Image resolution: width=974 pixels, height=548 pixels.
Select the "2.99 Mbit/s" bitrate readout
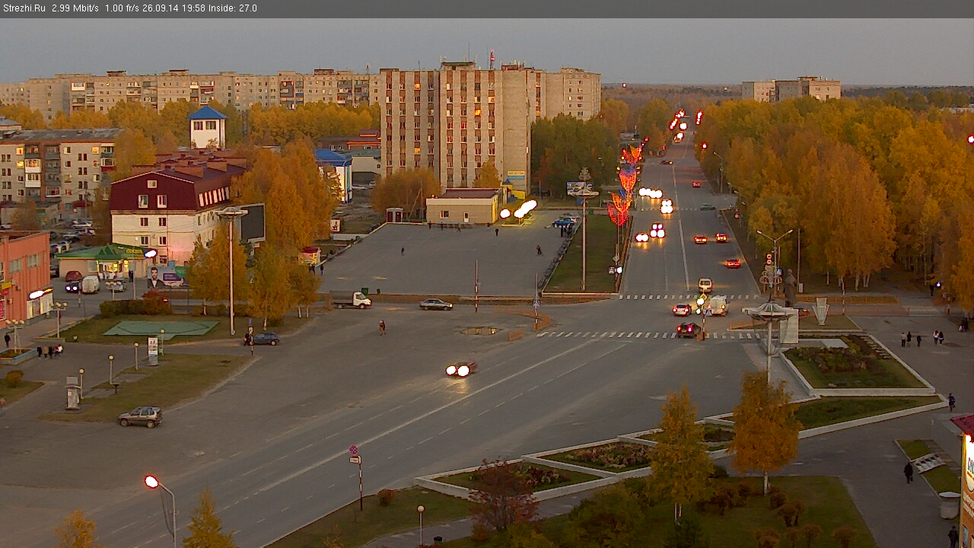pyautogui.click(x=75, y=8)
